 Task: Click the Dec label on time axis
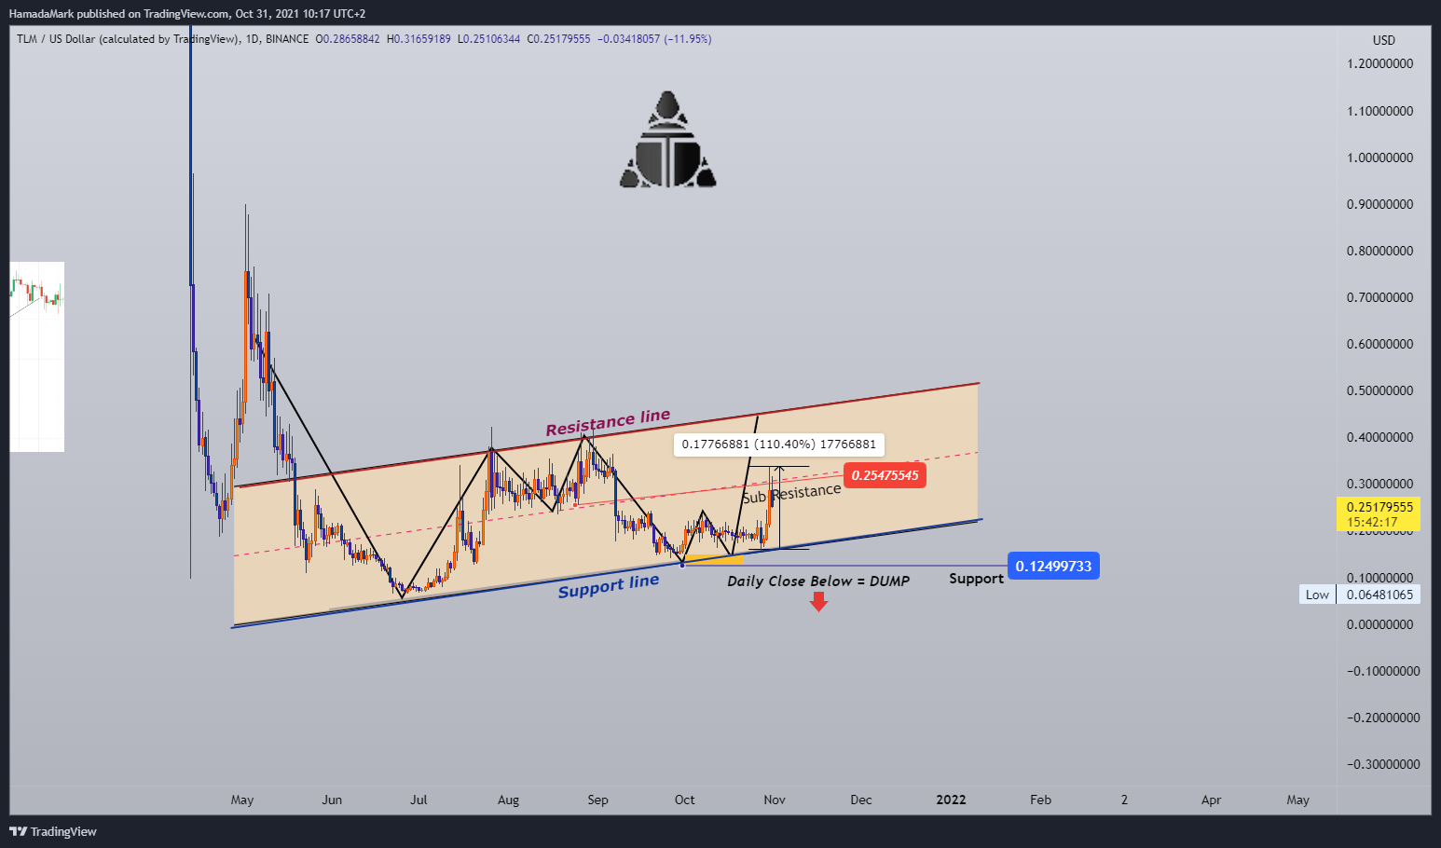861,800
